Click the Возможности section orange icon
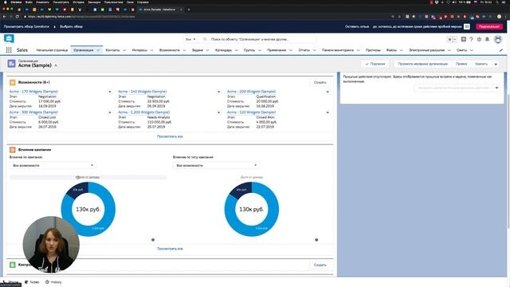Screen dimensions: 510x287 pos(13,83)
